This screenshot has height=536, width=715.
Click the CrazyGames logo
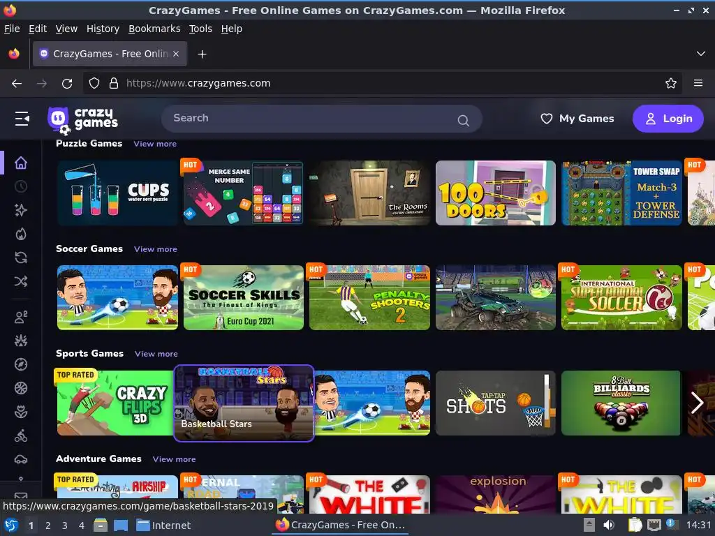[x=82, y=119]
